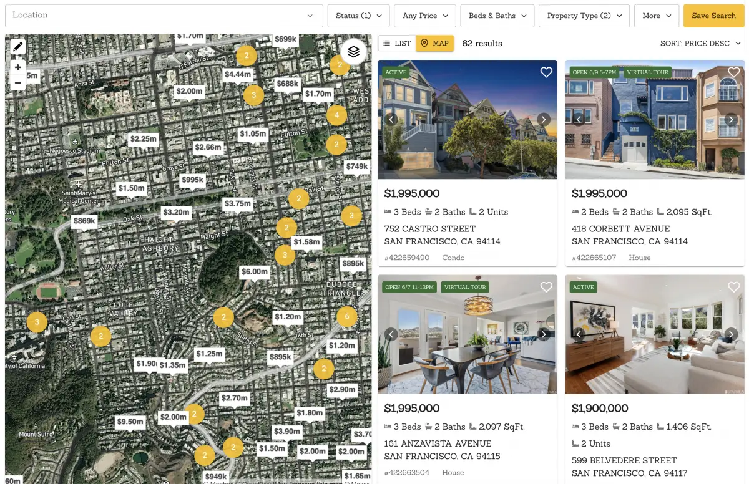
Task: Open Property Type (2) dropdown
Action: [584, 16]
